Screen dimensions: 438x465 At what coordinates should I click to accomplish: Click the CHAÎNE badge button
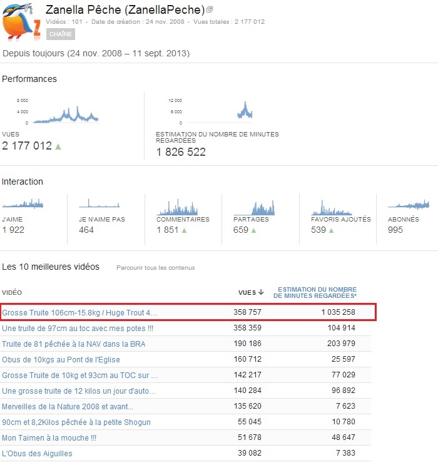61,34
